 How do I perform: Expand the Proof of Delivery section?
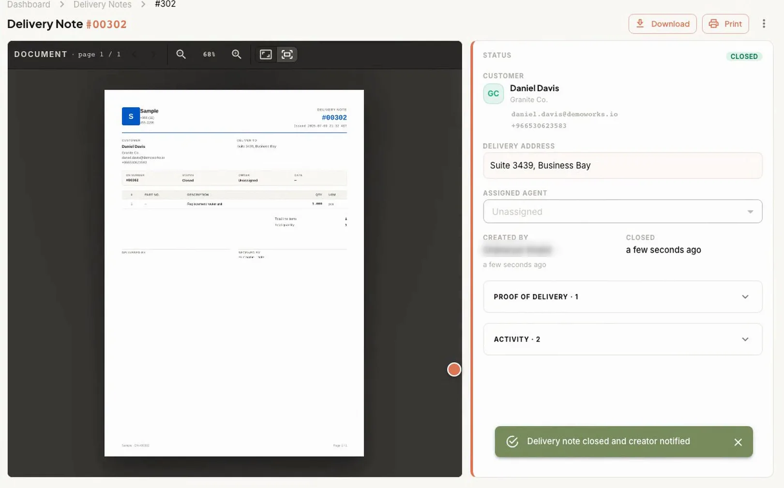pos(622,297)
